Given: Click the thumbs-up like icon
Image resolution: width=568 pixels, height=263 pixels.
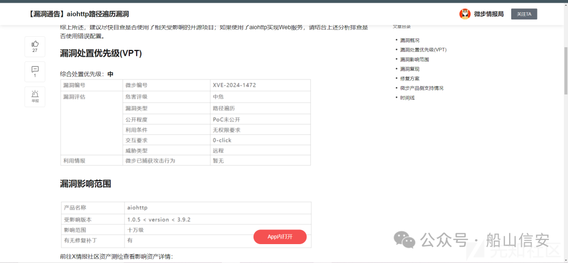Looking at the screenshot, I should [x=35, y=44].
